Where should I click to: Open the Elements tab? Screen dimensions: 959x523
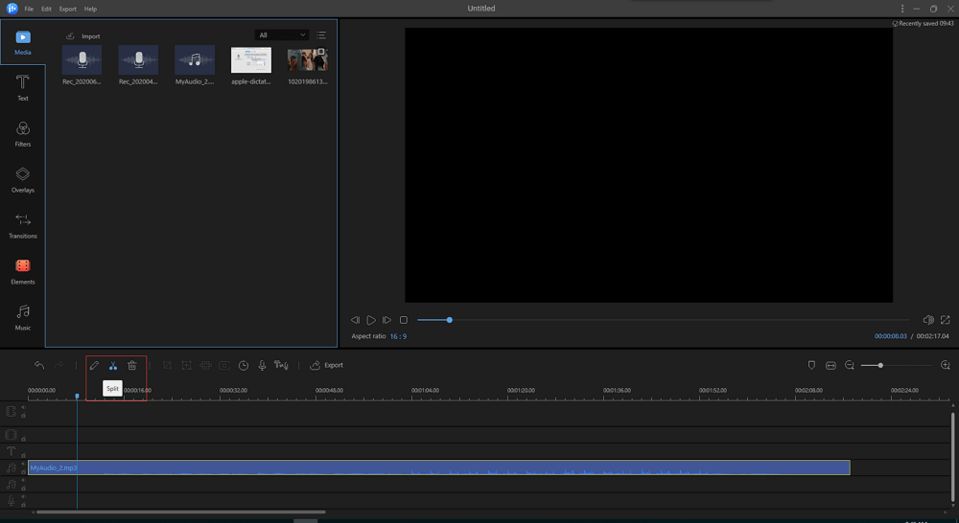coord(23,271)
